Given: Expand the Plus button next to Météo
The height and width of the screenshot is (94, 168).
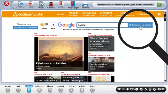Looking at the screenshot, I should pyautogui.click(x=53, y=26).
